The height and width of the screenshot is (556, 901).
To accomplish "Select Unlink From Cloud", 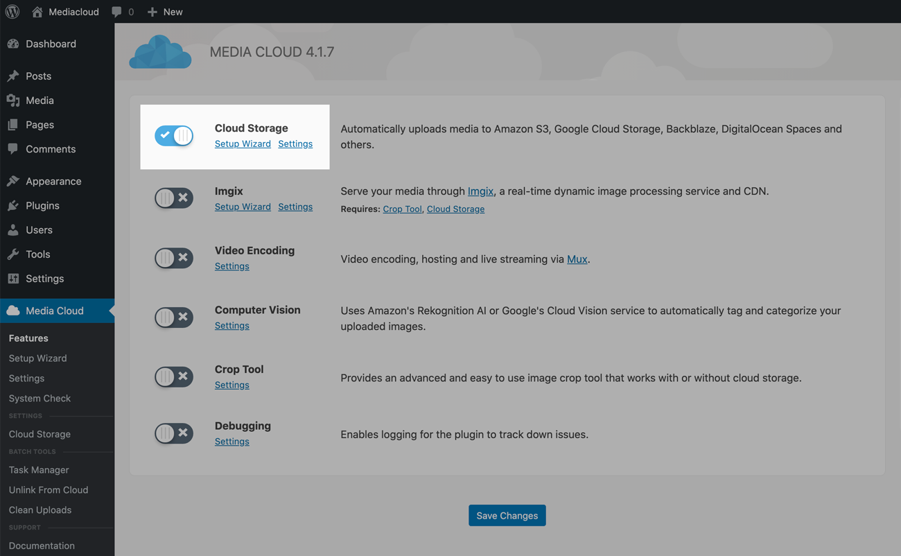I will pyautogui.click(x=49, y=490).
